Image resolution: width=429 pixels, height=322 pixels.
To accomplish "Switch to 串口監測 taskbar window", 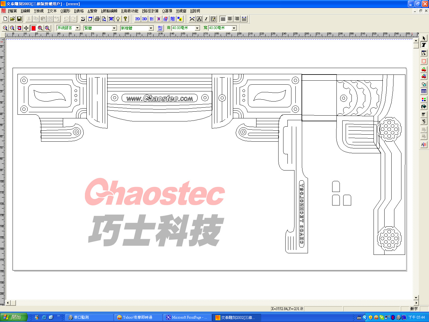I will tap(89, 317).
